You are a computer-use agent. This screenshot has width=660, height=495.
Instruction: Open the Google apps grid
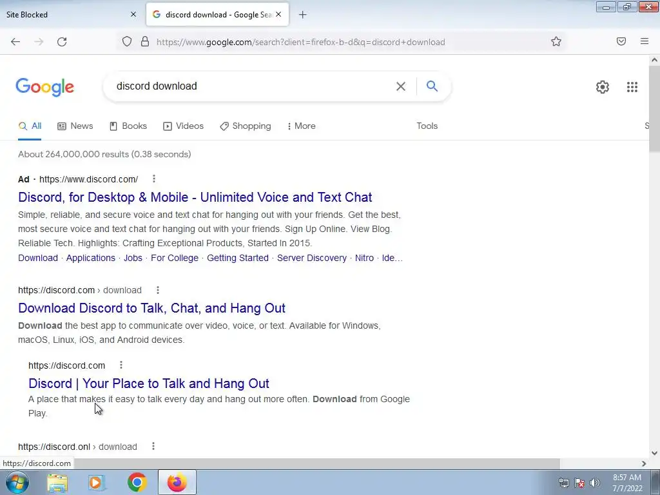tap(632, 87)
